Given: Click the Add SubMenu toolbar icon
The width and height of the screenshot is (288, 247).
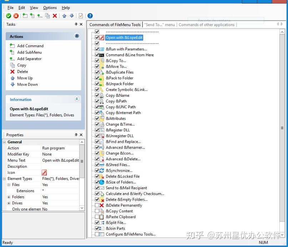Looking at the screenshot, I should click(32, 16).
